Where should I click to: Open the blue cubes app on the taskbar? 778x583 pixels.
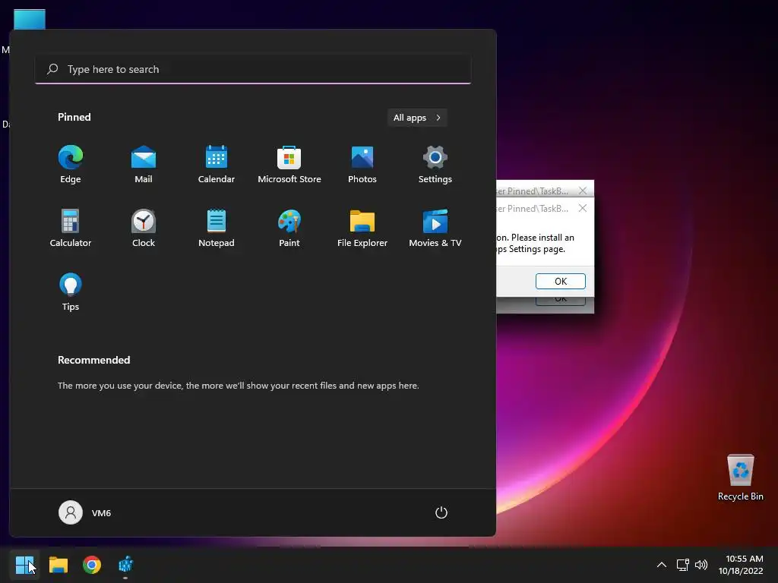(125, 565)
